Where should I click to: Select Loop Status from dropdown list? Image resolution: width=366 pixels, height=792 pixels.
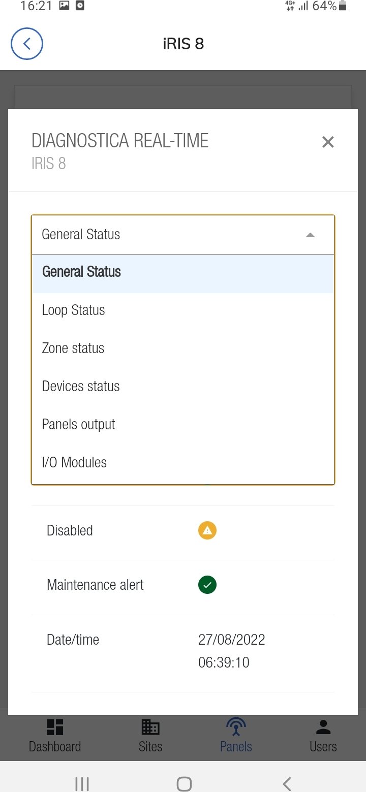(74, 310)
